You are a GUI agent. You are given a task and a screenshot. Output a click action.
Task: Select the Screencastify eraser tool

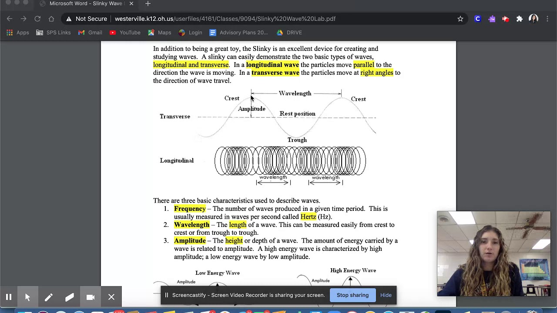click(x=70, y=297)
